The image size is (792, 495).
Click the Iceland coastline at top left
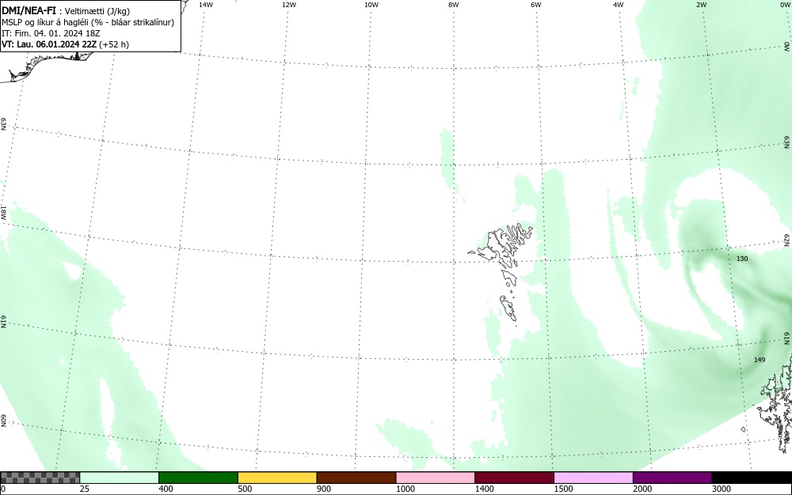(48, 66)
